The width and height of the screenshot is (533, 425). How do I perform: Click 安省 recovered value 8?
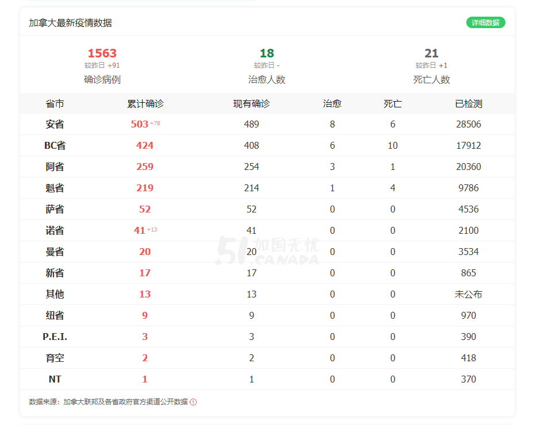tap(332, 124)
